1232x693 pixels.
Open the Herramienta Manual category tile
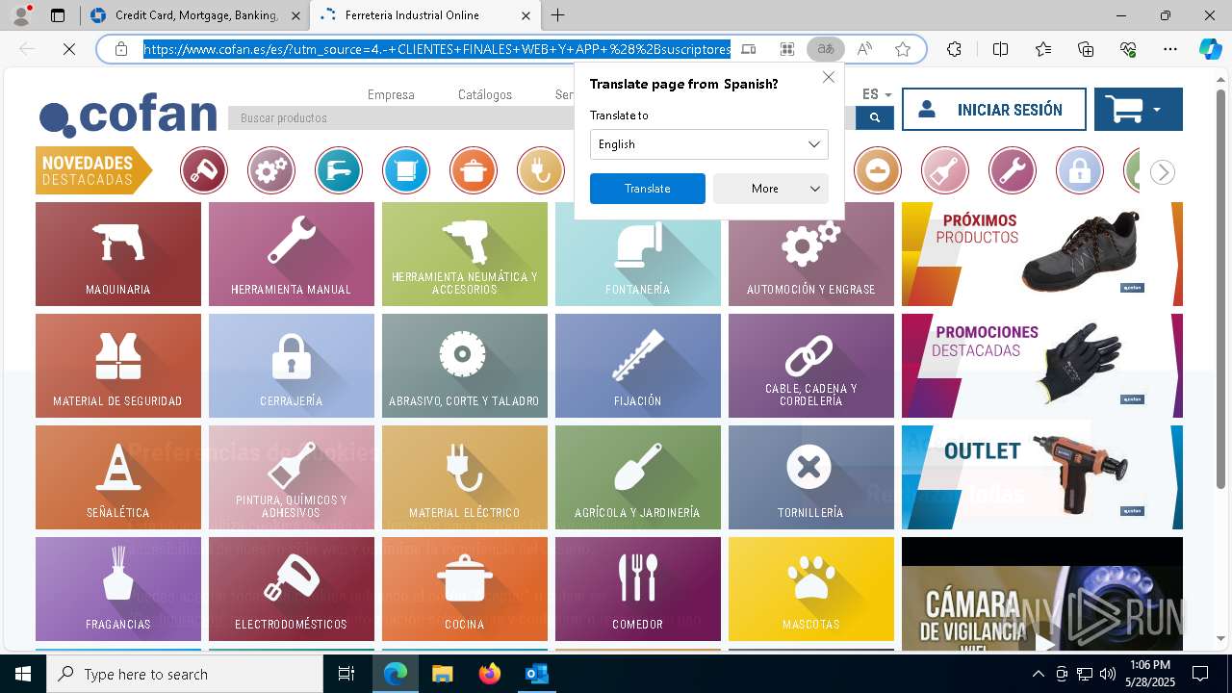(292, 254)
